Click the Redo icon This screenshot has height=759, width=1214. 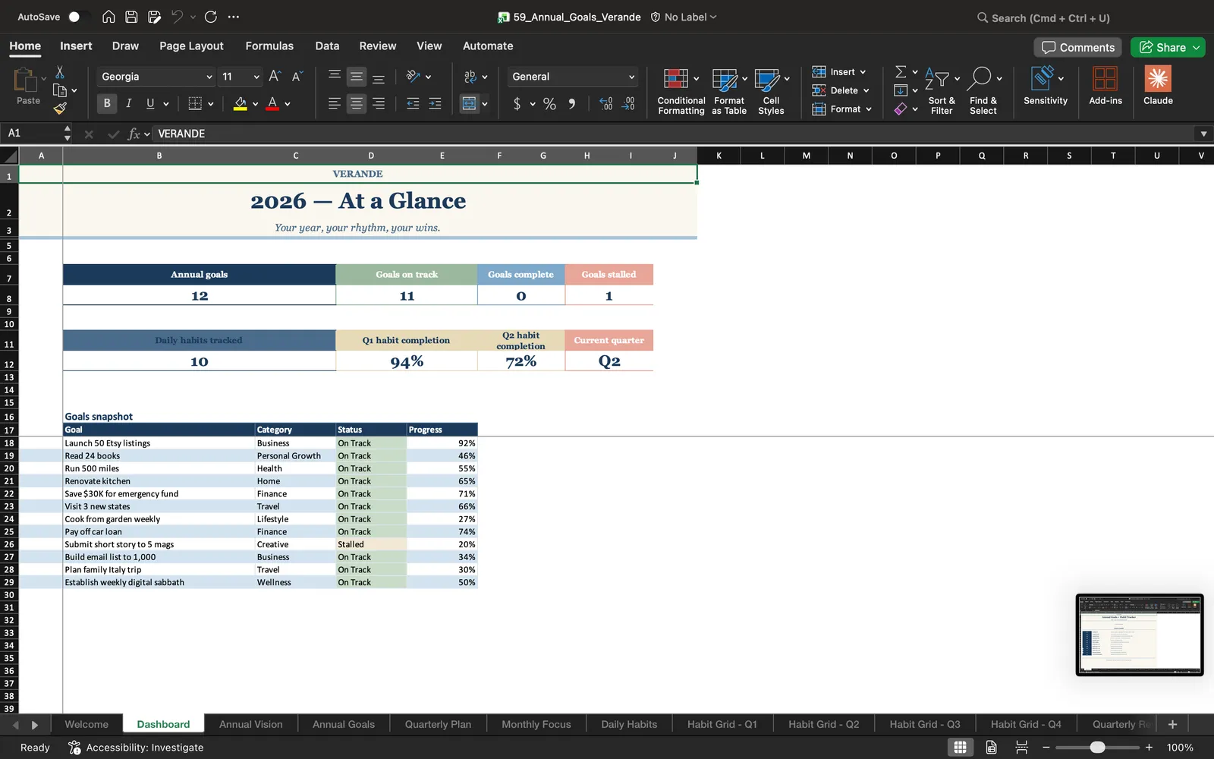(211, 17)
